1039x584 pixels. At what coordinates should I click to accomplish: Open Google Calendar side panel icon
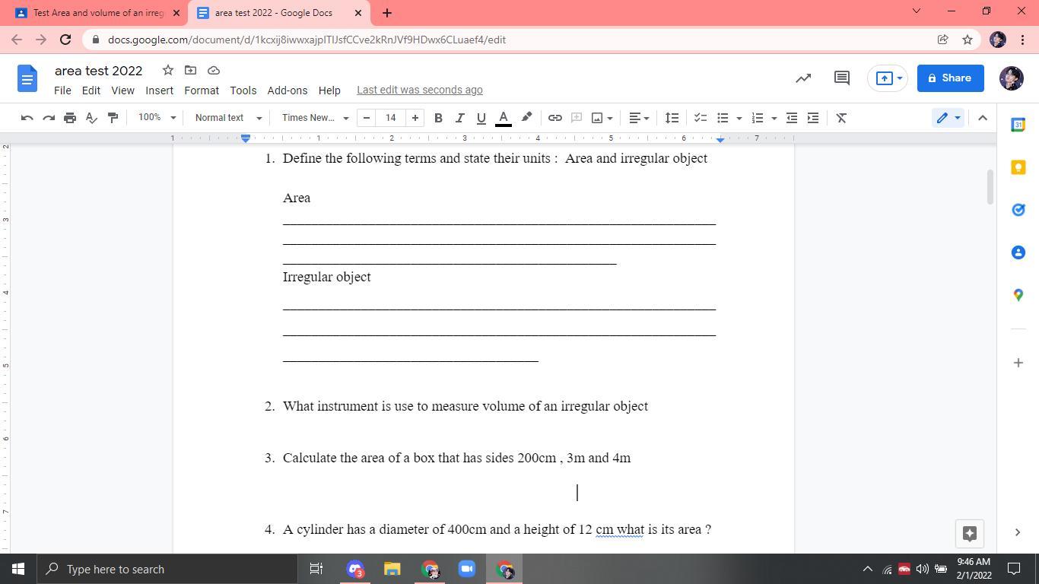pos(1018,125)
